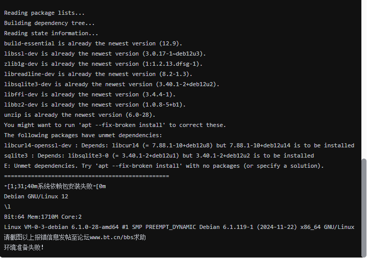Click the 'Building dependency tree...' line

point(50,23)
